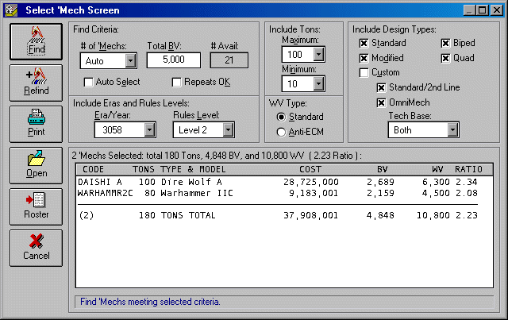Click the Total BV input field

coord(174,60)
